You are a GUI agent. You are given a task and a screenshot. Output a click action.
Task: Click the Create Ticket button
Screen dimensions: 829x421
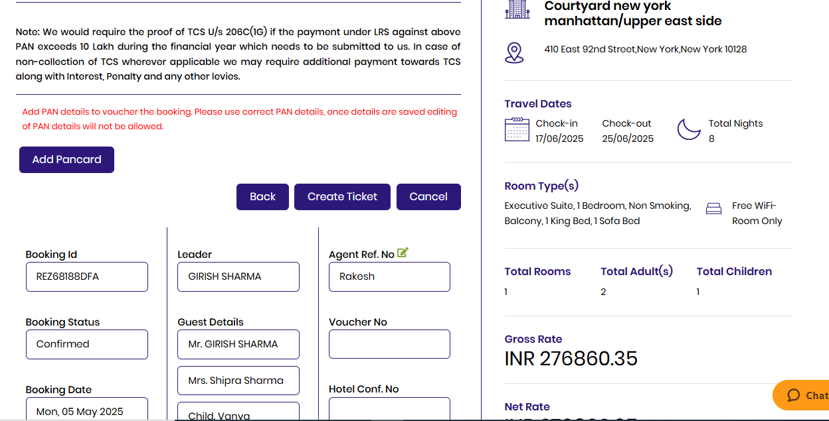click(342, 197)
